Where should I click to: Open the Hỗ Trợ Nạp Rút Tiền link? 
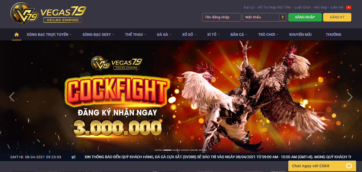[x=274, y=7]
